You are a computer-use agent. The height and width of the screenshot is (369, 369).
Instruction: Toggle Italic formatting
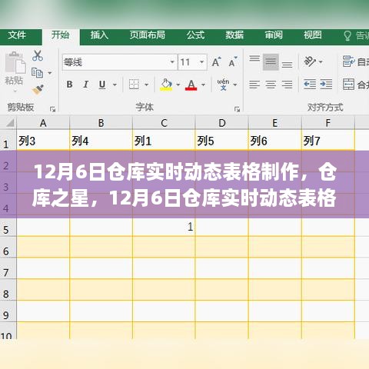pyautogui.click(x=86, y=85)
